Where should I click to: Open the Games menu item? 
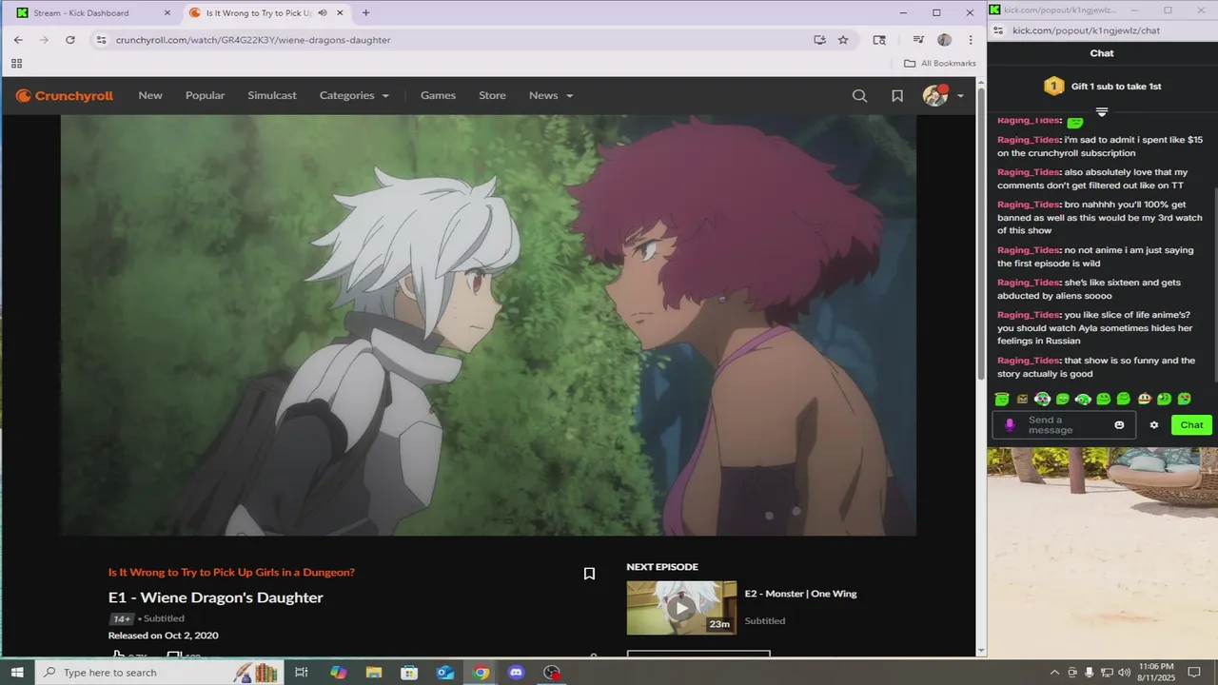coord(438,95)
